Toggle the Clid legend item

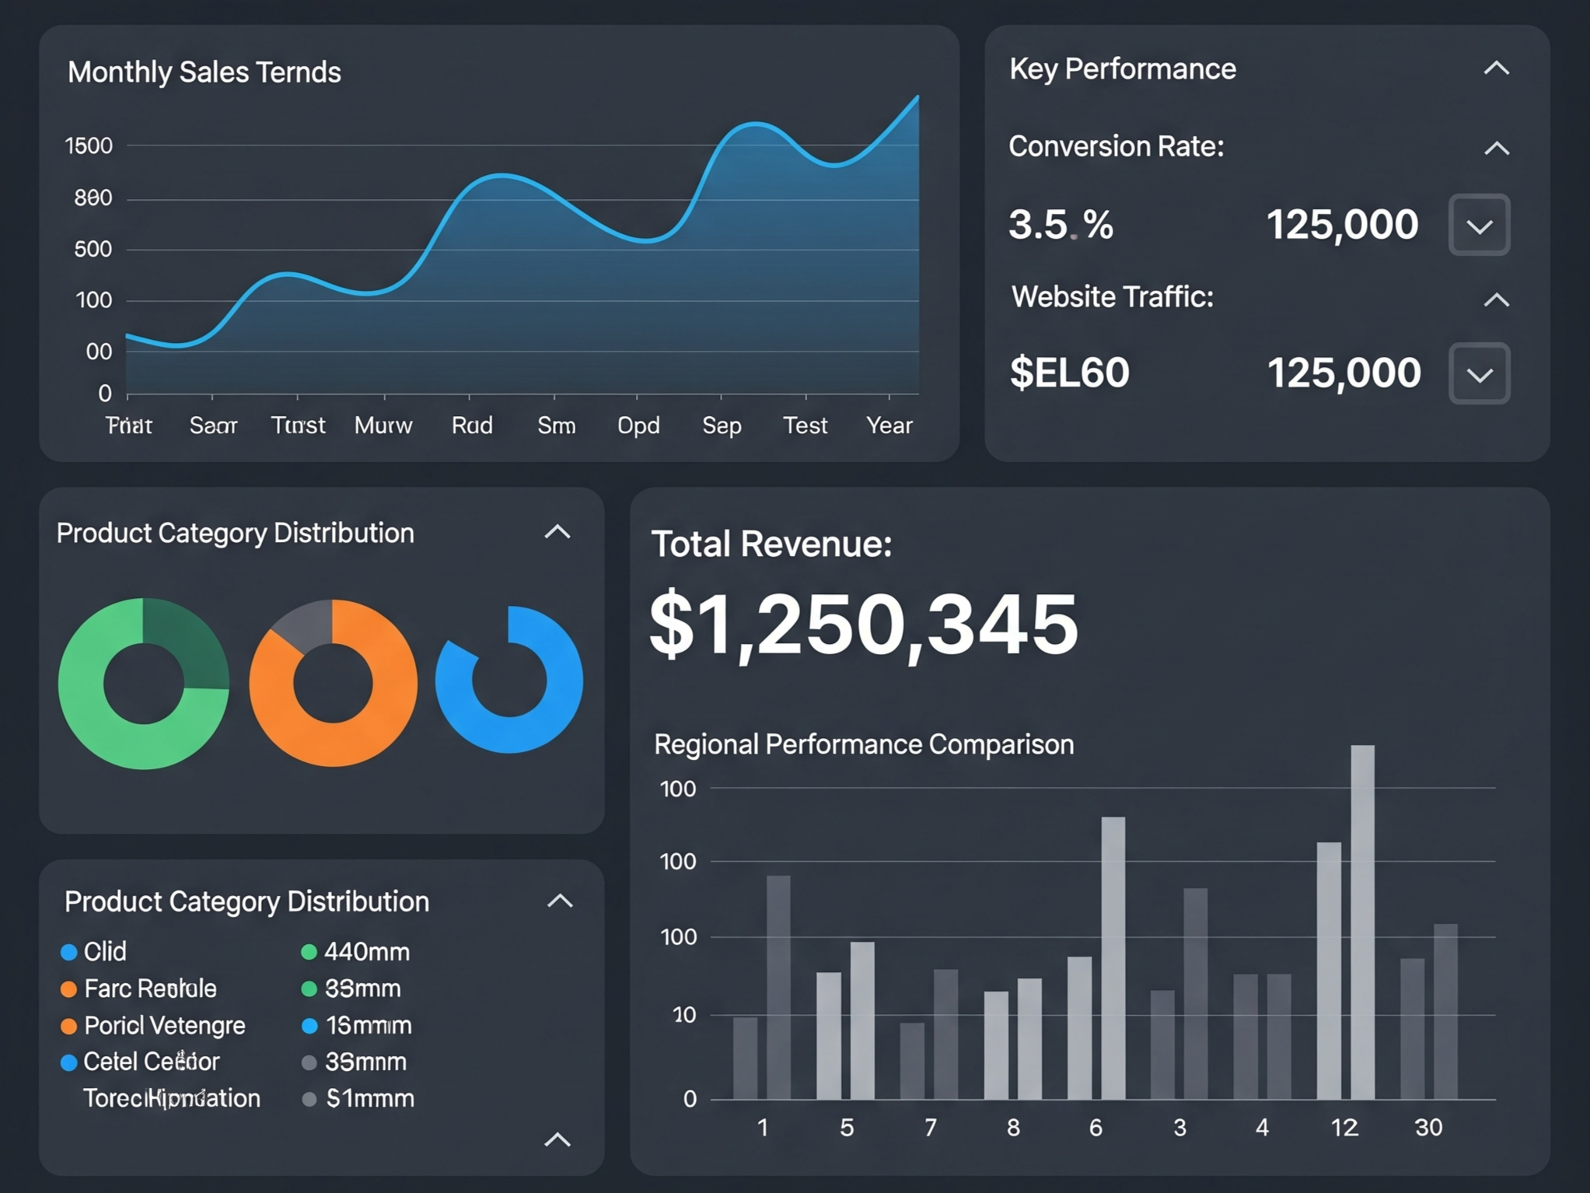coord(104,951)
